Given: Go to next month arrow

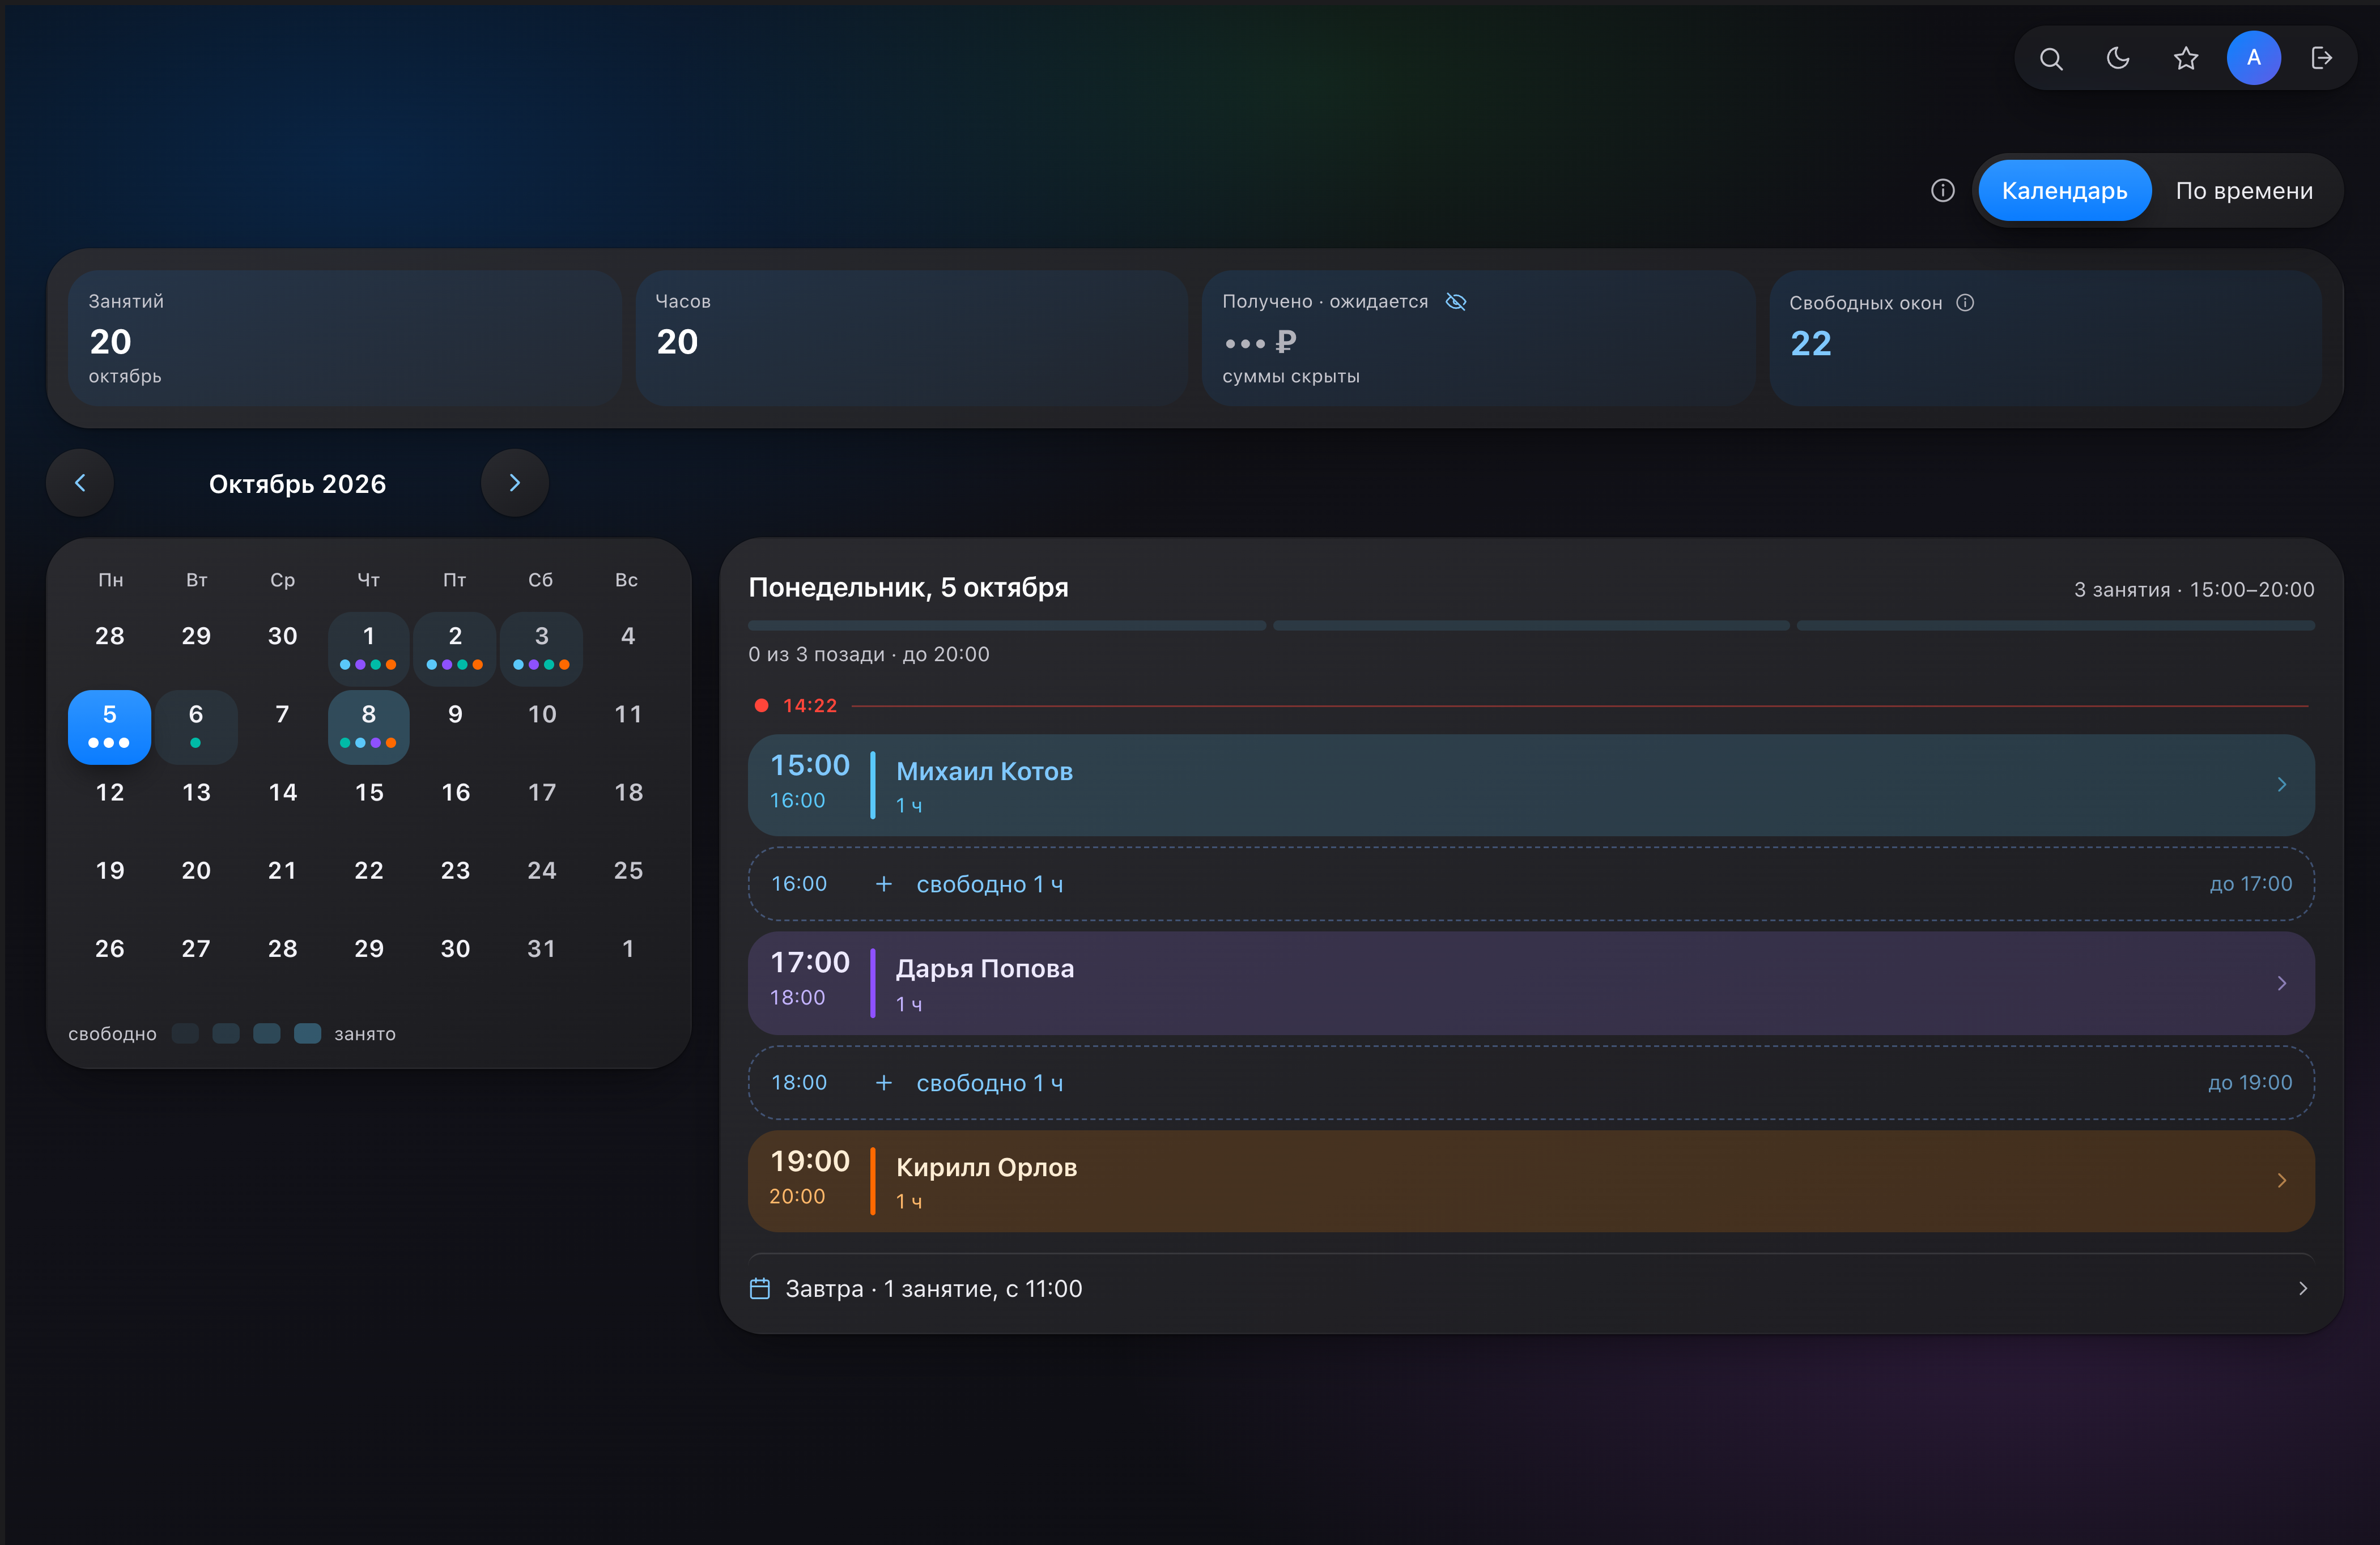Looking at the screenshot, I should pyautogui.click(x=515, y=483).
